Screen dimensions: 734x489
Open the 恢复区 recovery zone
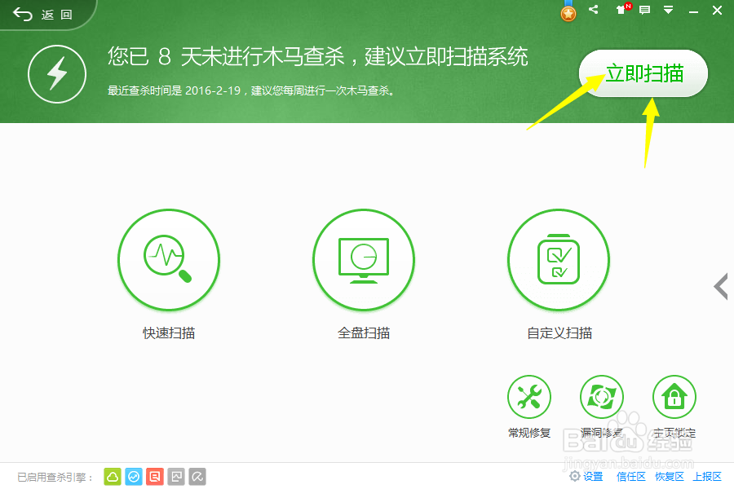tap(667, 476)
